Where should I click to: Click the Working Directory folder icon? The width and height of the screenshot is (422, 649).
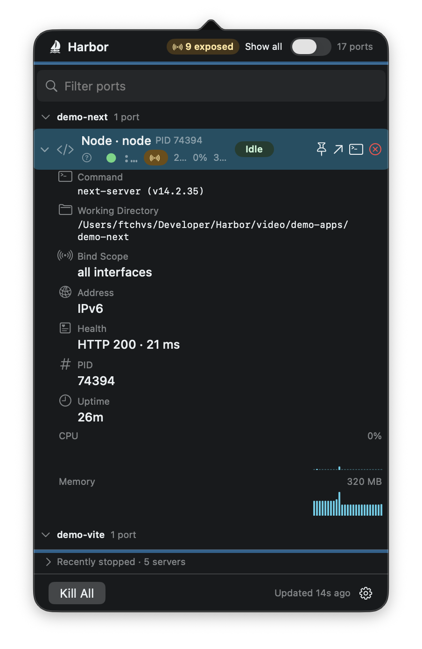(65, 210)
